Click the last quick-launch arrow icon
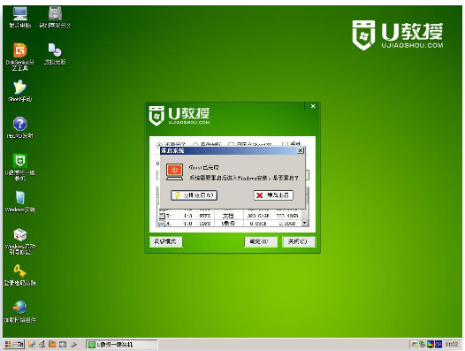This screenshot has height=351, width=465. (73, 344)
